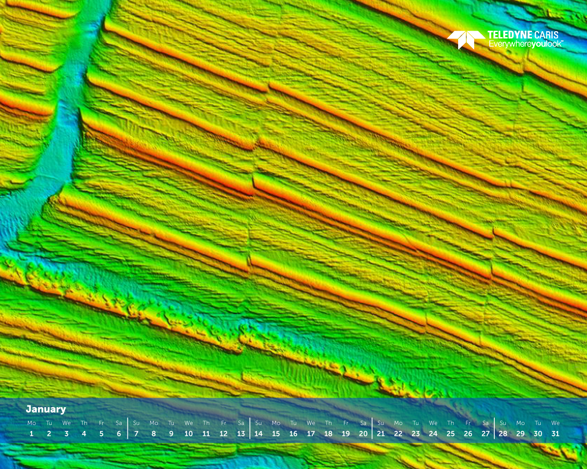Select date 2 in the January calendar
The height and width of the screenshot is (469, 587).
click(x=49, y=433)
